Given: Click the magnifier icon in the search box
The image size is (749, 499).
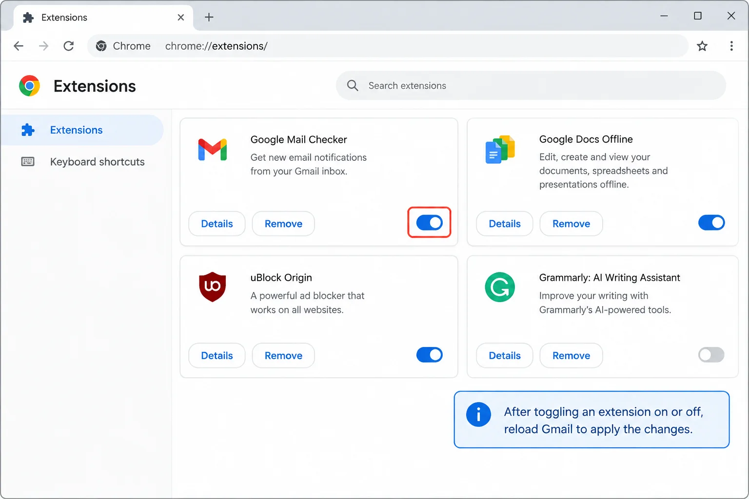Looking at the screenshot, I should [x=353, y=86].
